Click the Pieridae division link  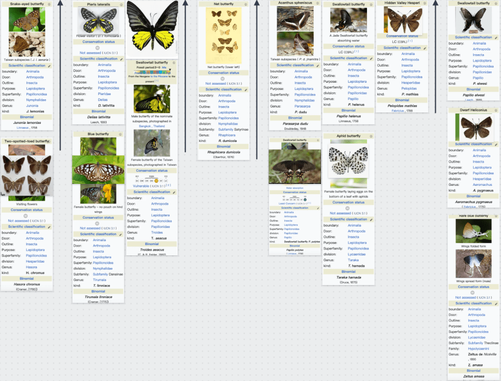[105, 93]
